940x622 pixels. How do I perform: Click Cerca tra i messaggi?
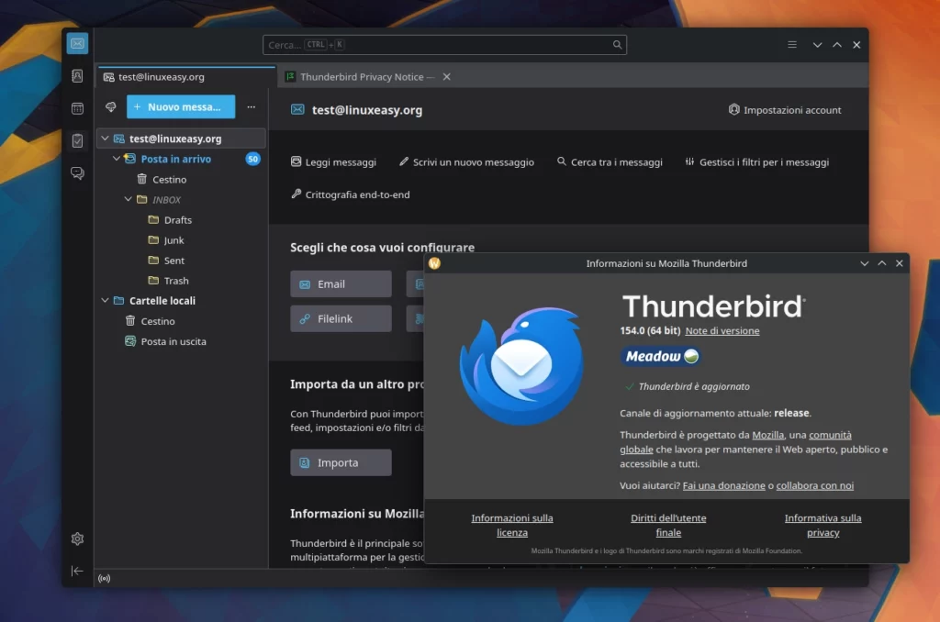click(x=610, y=161)
